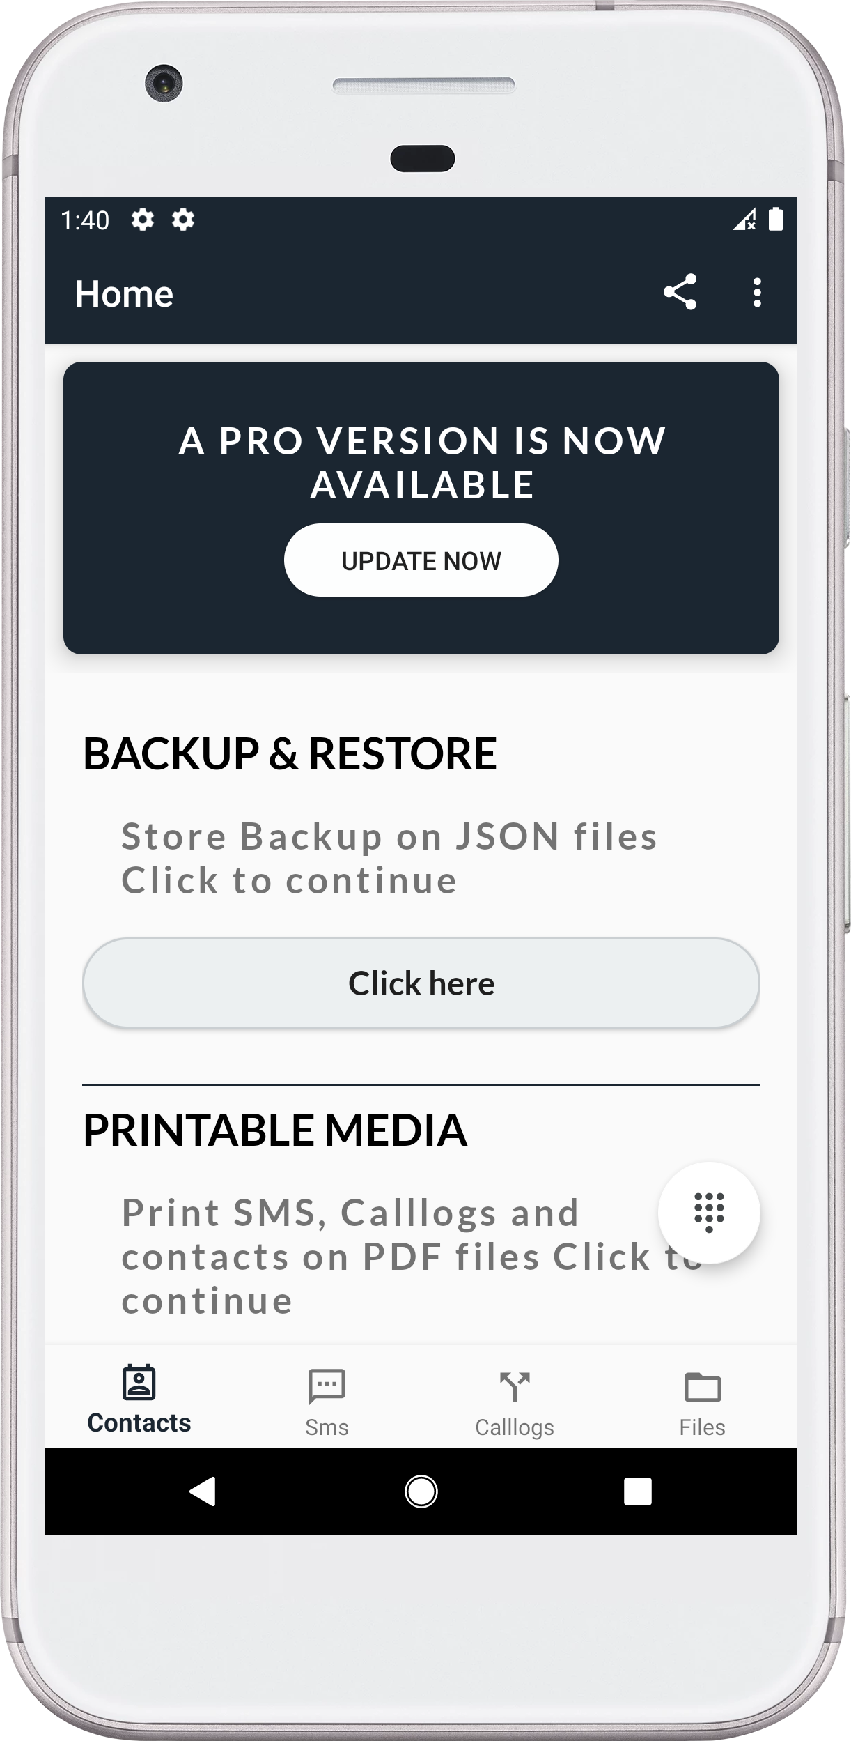Image resolution: width=851 pixels, height=1741 pixels.
Task: Click the 'Click here' backup button
Action: 421,983
